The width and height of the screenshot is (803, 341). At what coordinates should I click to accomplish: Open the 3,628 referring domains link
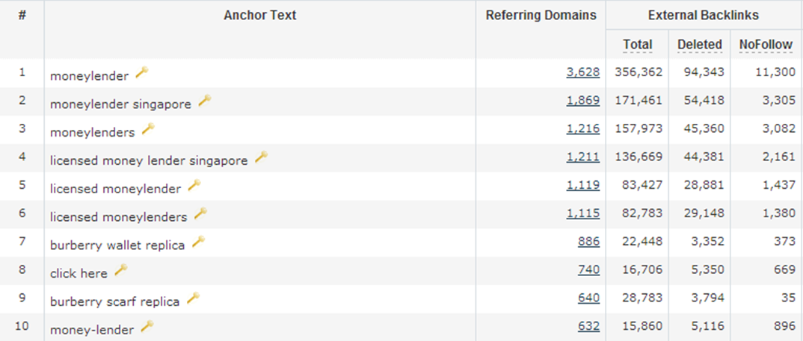click(582, 72)
